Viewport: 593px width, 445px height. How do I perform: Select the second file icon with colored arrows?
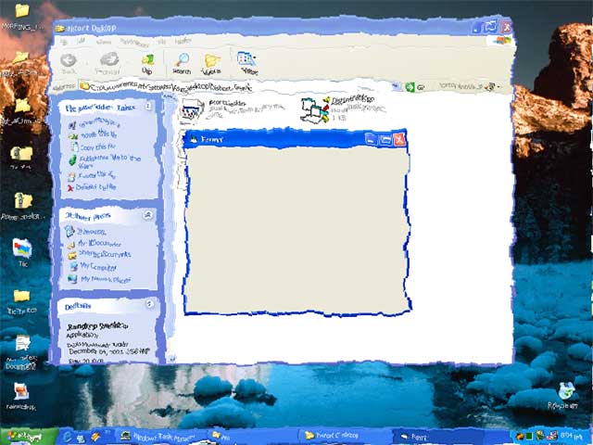[315, 109]
